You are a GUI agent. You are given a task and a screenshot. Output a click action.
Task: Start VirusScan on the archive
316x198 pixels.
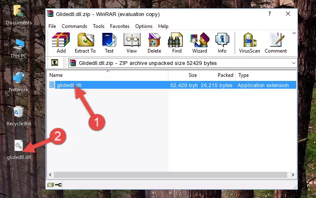coord(249,43)
